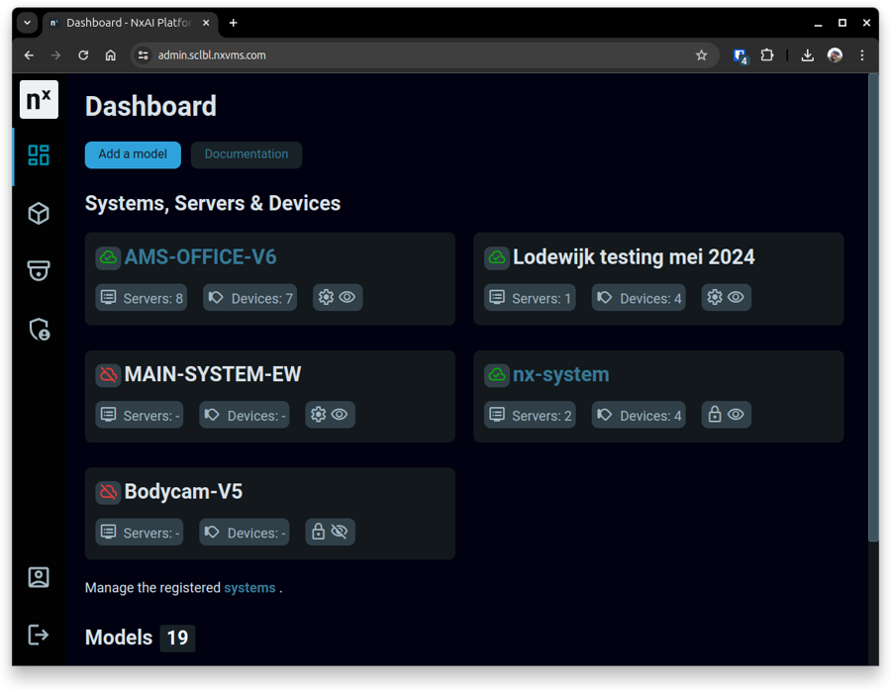Expand the tab search dropdown arrow
Screen dimensions: 891x690
click(27, 23)
